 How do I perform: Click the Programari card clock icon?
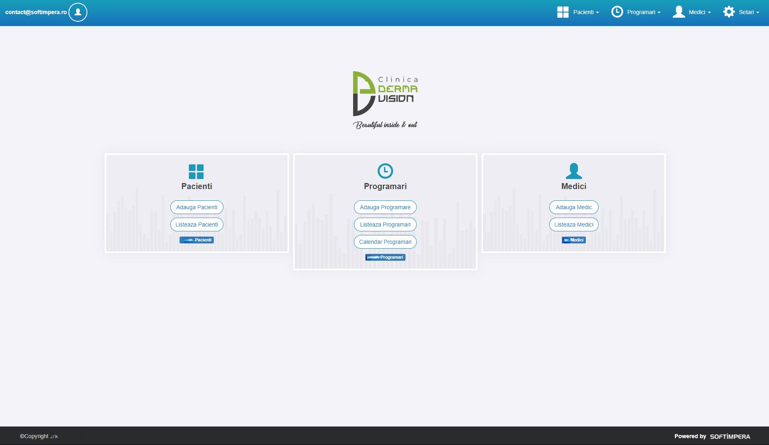[385, 171]
